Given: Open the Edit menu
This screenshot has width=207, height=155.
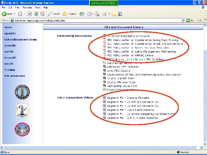Looking at the screenshot, I should coord(10,7).
